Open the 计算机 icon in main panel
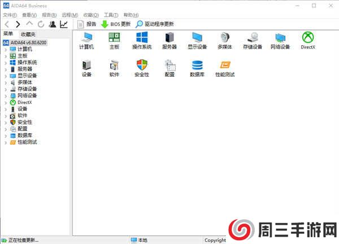 87,38
